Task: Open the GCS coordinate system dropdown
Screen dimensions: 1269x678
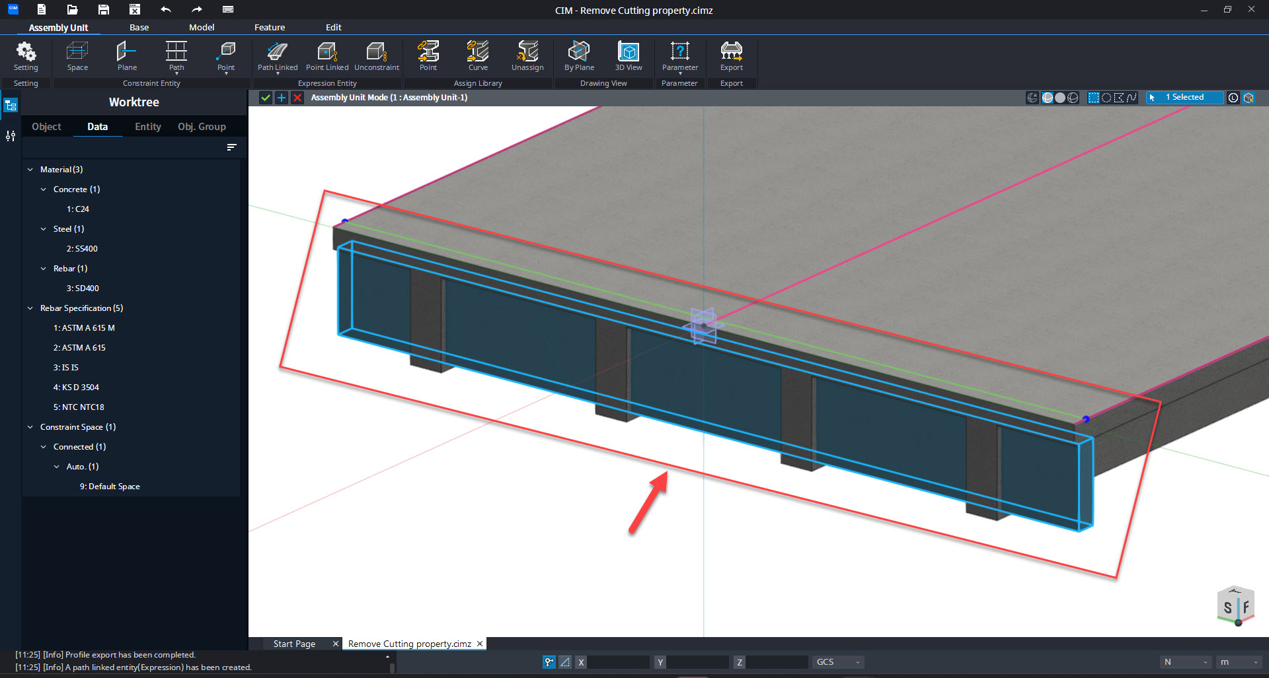Action: pos(838,661)
